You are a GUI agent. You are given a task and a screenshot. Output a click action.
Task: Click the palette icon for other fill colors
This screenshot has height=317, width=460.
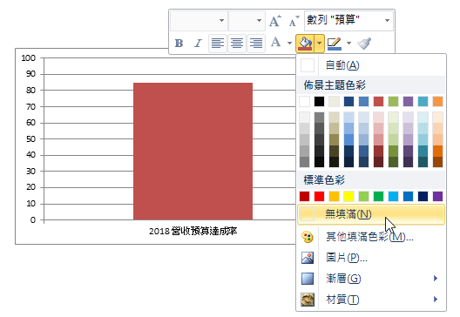[308, 237]
